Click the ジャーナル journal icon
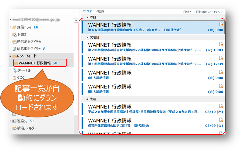 point(14,71)
